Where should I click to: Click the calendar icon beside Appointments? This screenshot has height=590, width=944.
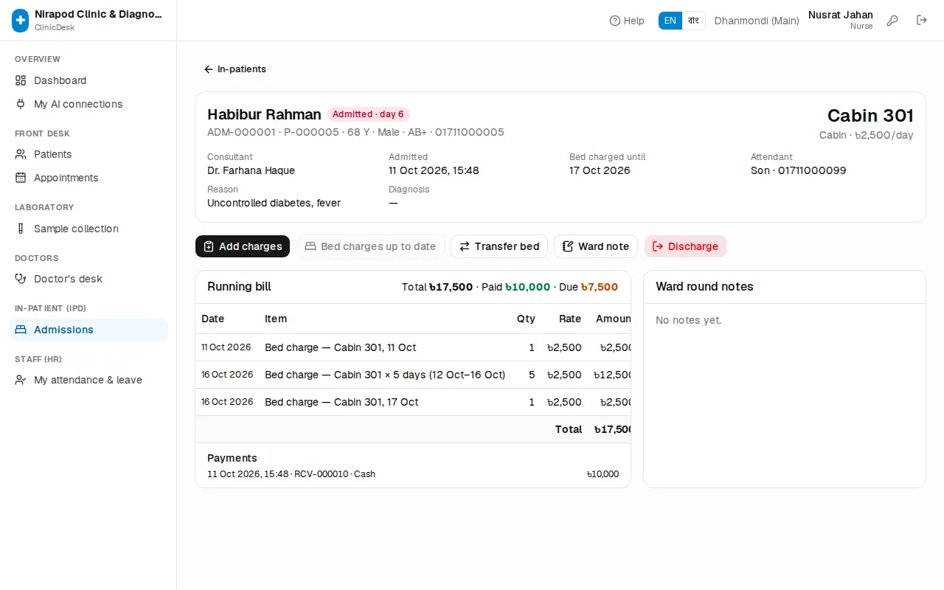click(21, 178)
